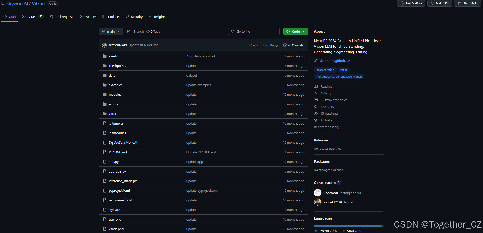Click the languages bar Python segment
483x233 pixels.
tap(347, 226)
